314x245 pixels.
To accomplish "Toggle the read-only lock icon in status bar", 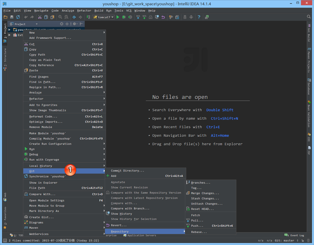I will pos(302,240).
